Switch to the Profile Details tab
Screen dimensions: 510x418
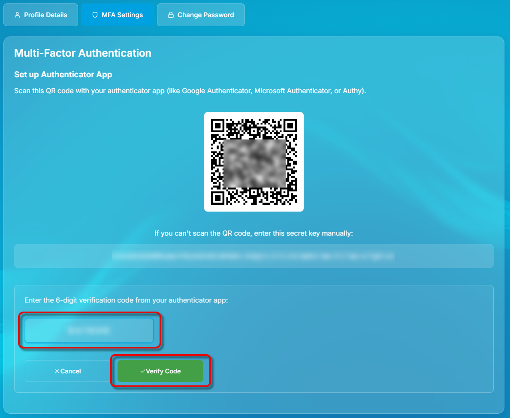tap(41, 15)
